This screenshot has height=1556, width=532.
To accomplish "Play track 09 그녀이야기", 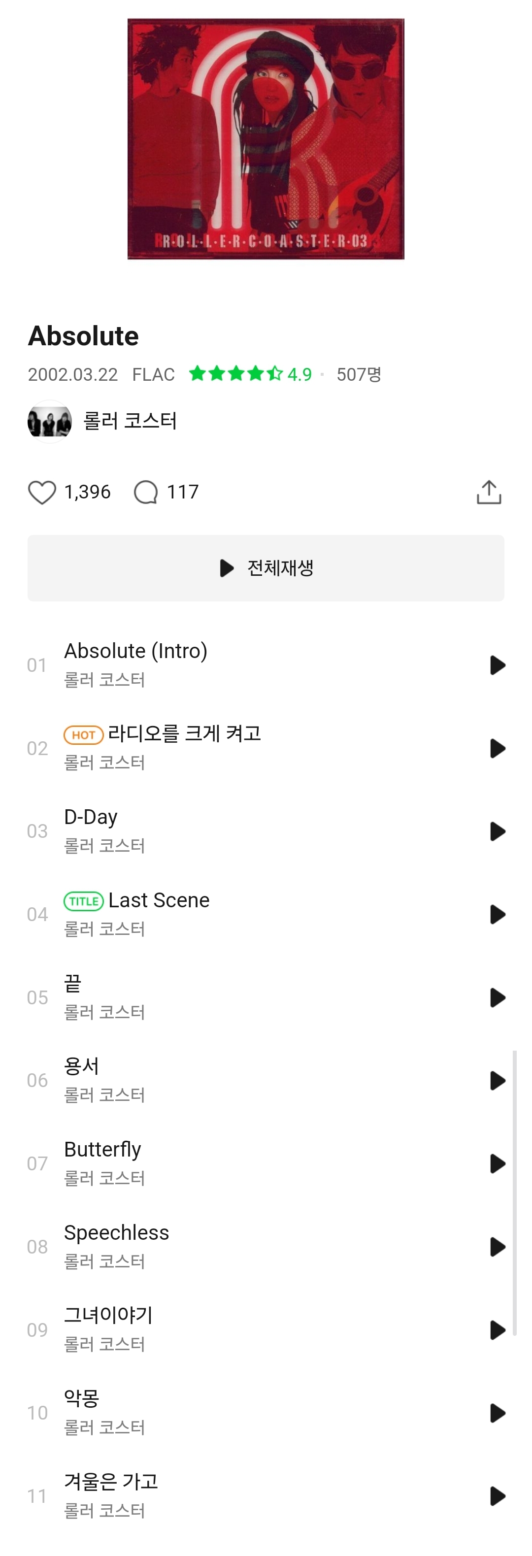I will 497,1329.
